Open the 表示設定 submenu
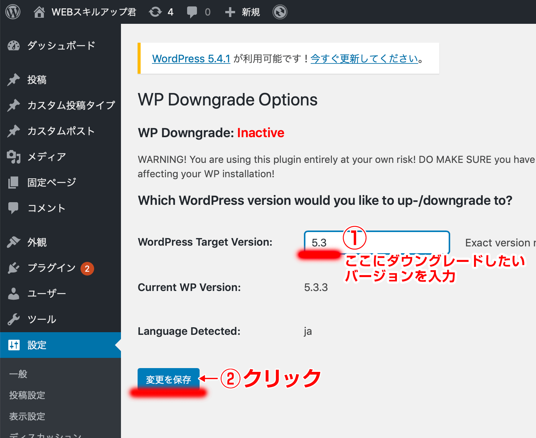 (x=27, y=416)
